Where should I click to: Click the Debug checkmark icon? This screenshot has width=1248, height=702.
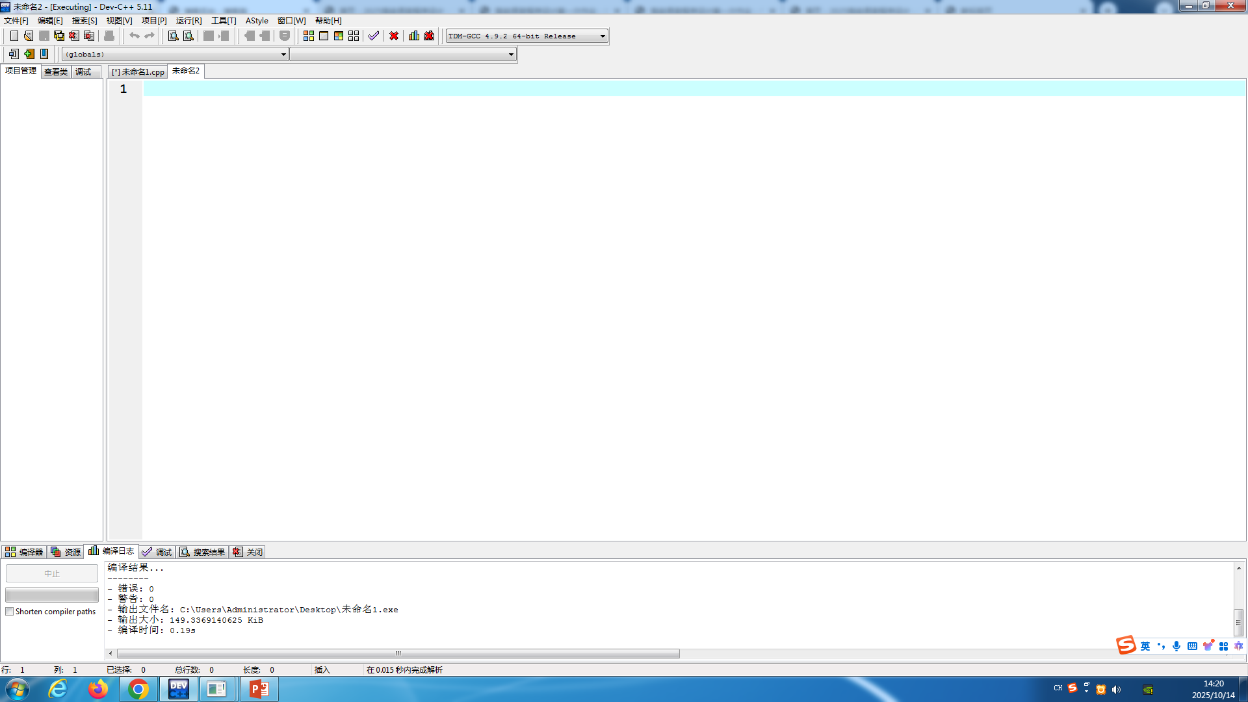(x=374, y=36)
